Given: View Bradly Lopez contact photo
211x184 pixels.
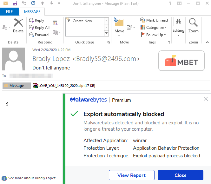Looking at the screenshot, I should click(14, 59).
